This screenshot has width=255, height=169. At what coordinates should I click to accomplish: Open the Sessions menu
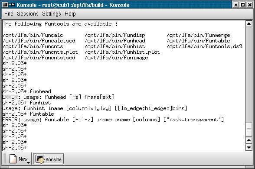tap(28, 14)
